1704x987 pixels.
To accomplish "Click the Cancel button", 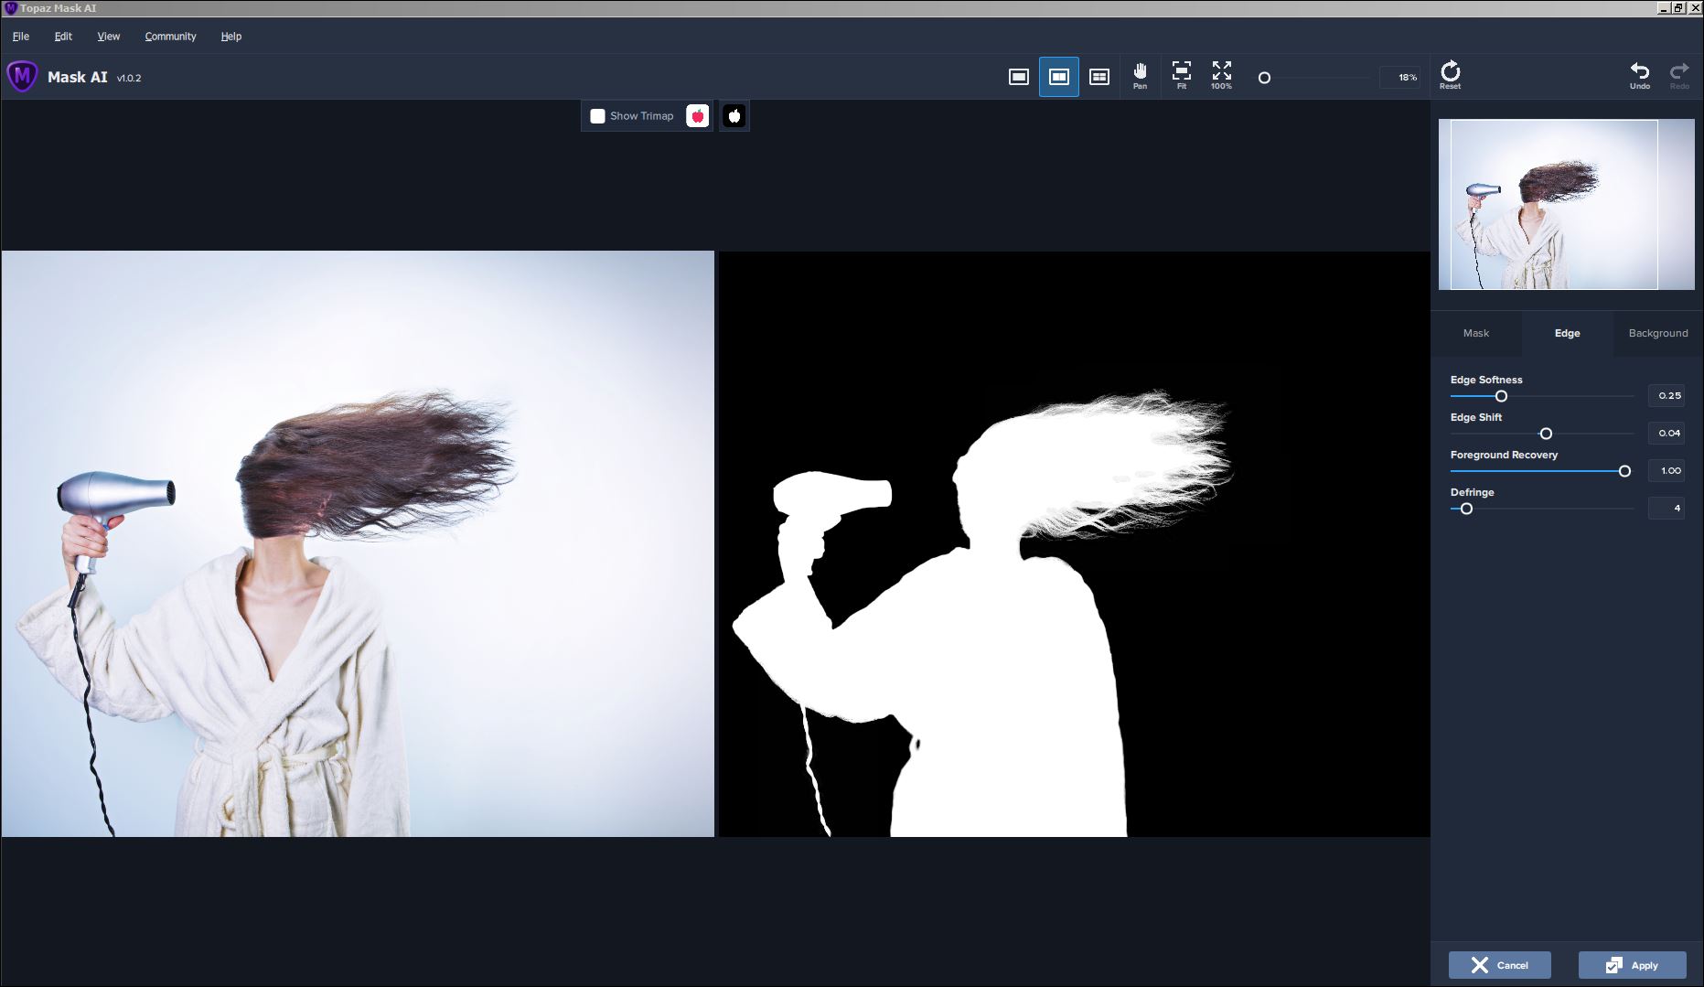I will tap(1499, 965).
